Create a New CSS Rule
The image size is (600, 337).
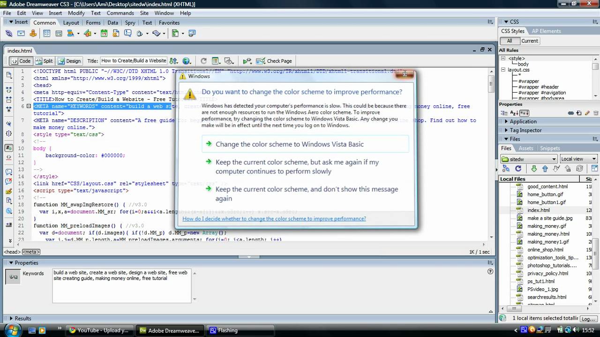(579, 113)
